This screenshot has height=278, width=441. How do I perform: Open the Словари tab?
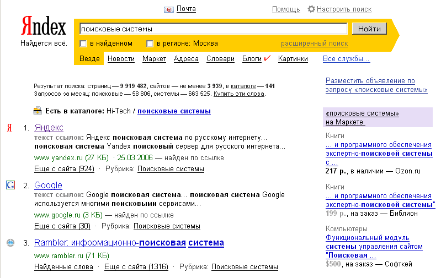point(221,59)
